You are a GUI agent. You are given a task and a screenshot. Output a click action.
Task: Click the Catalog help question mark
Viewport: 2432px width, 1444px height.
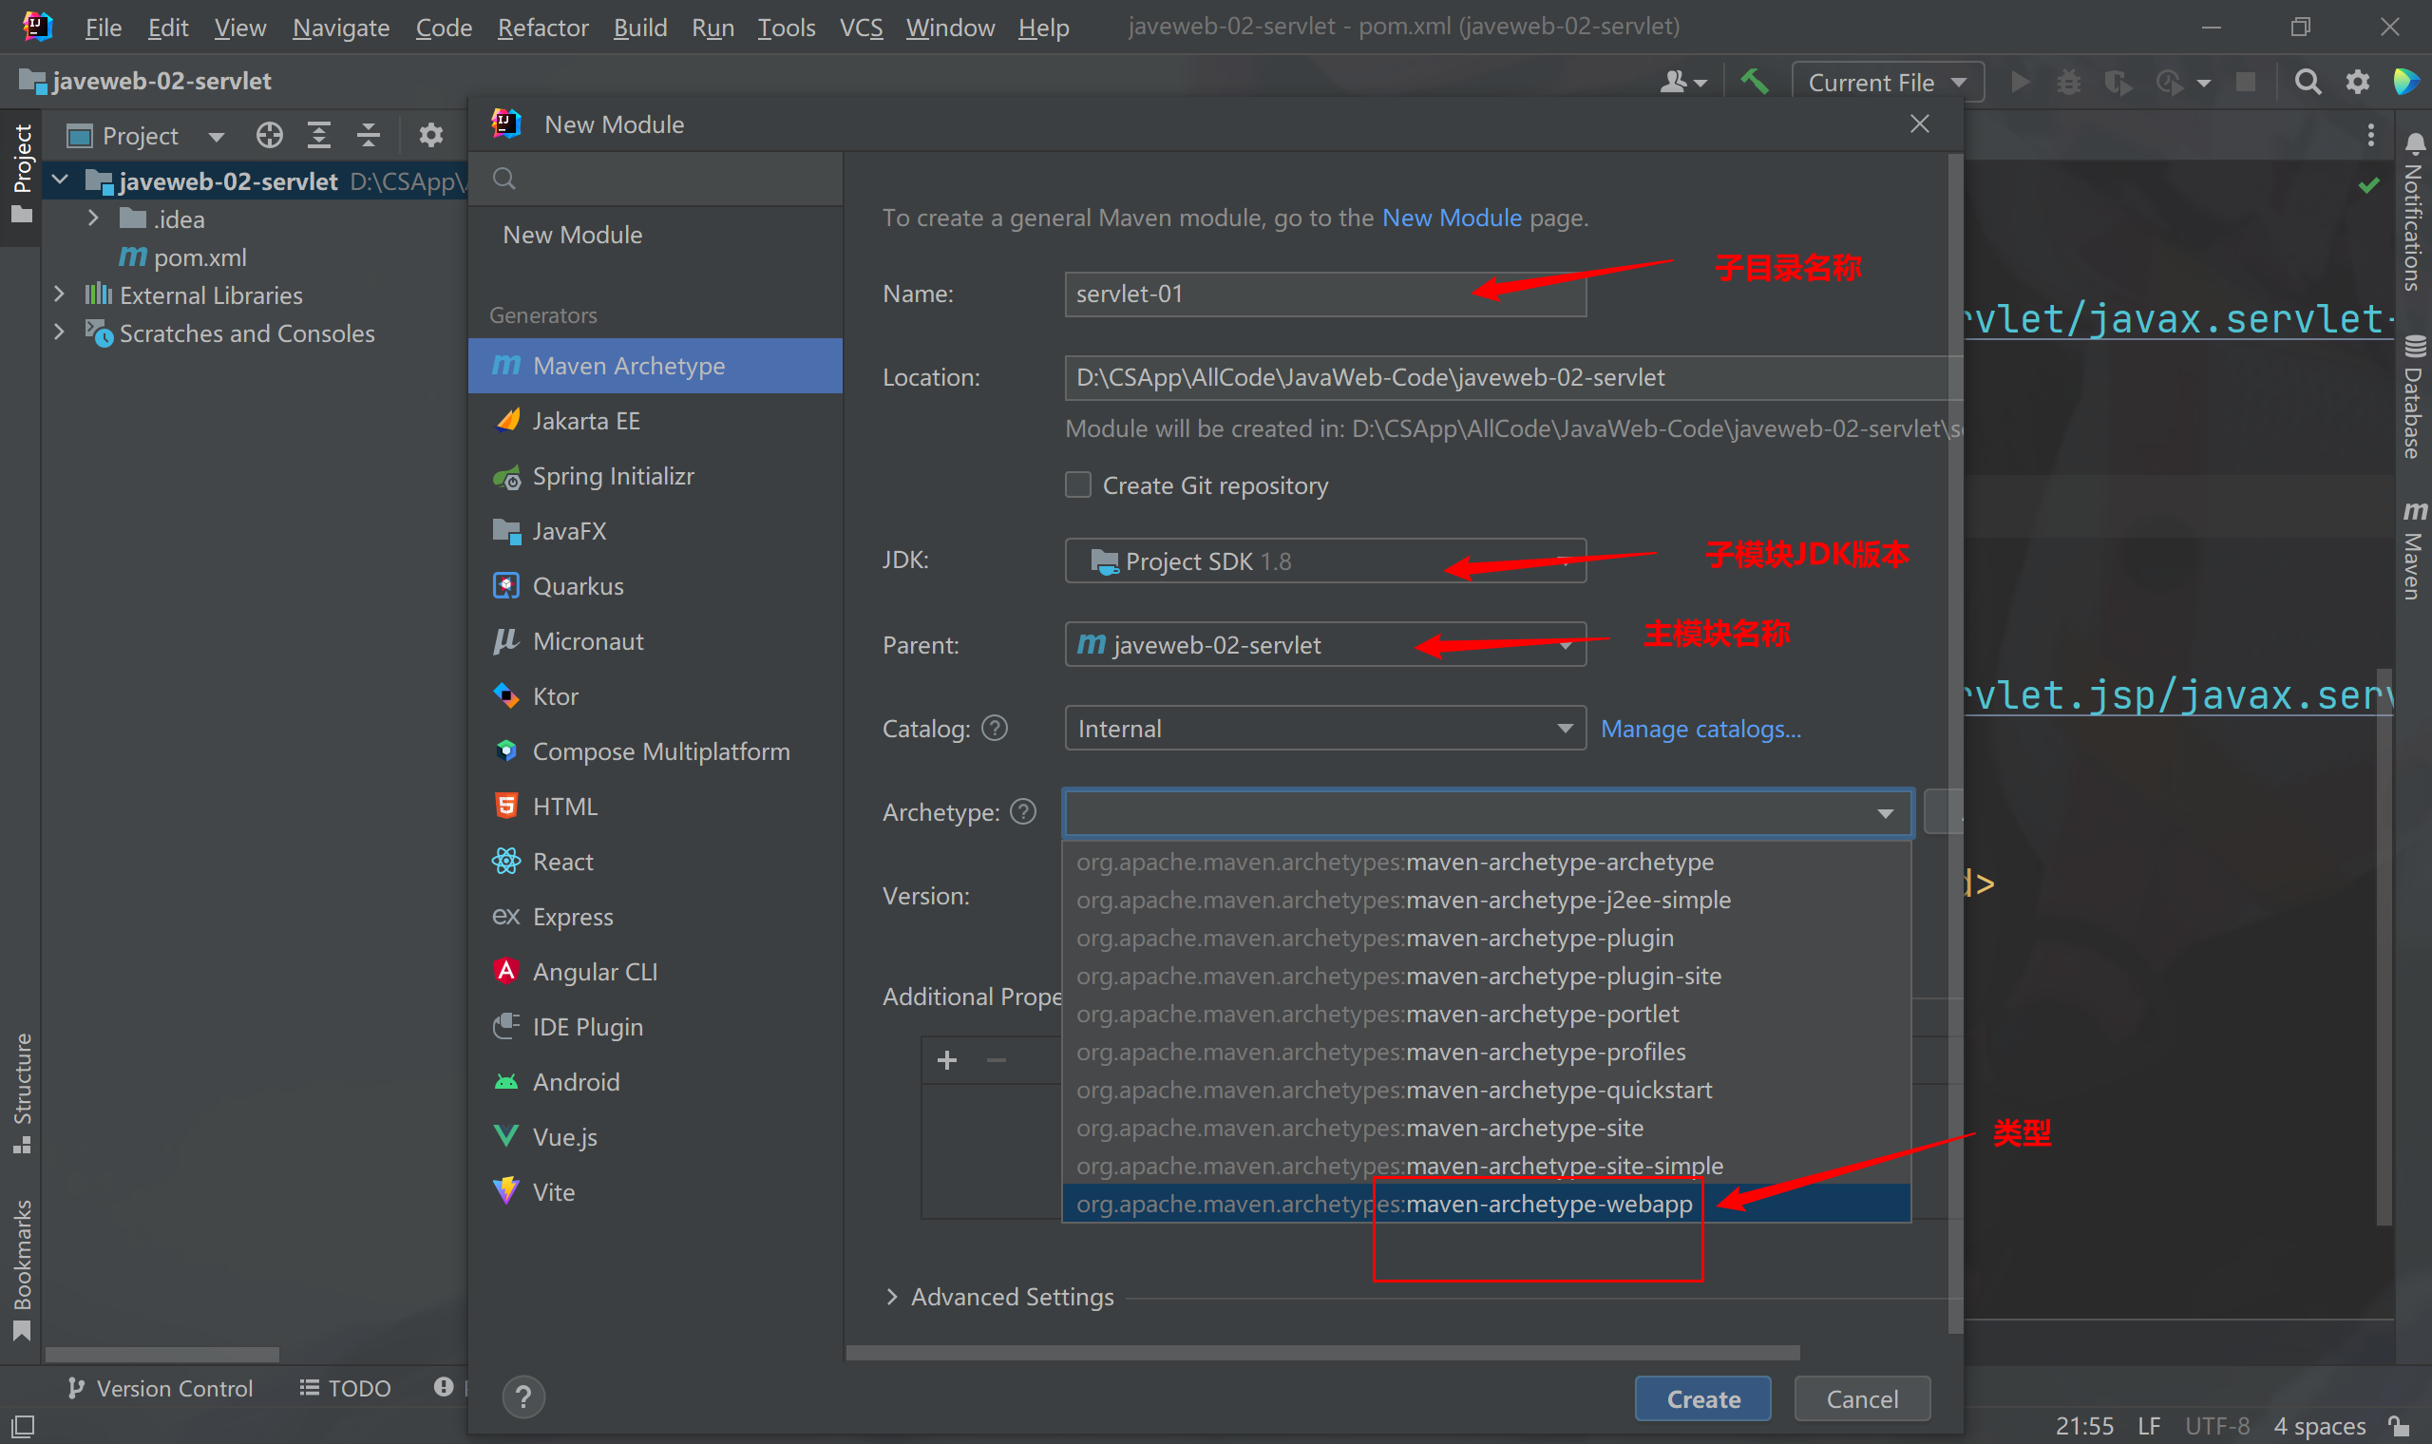coord(995,728)
